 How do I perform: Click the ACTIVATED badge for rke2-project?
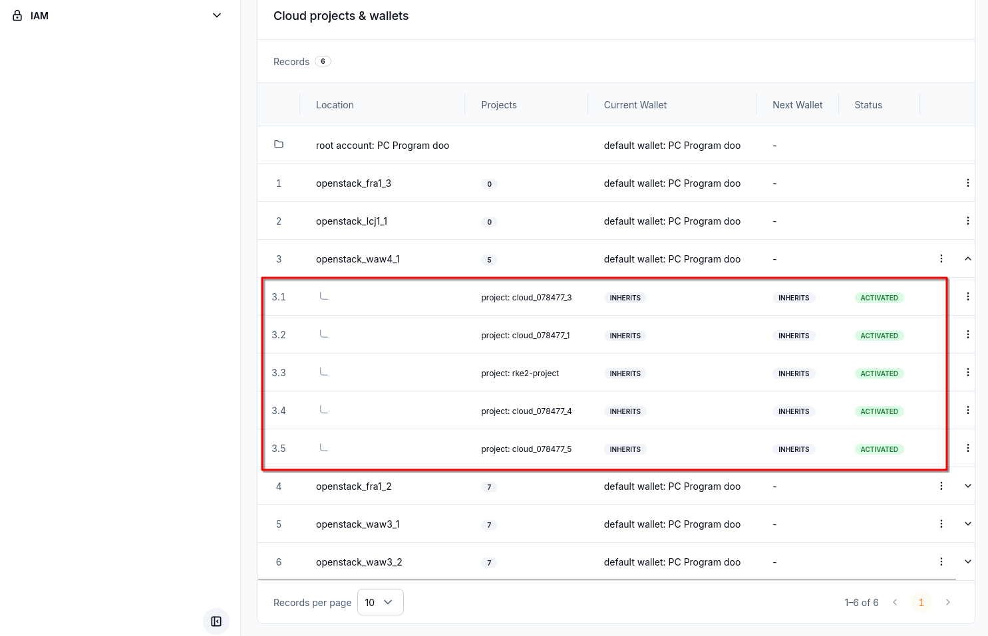point(879,373)
